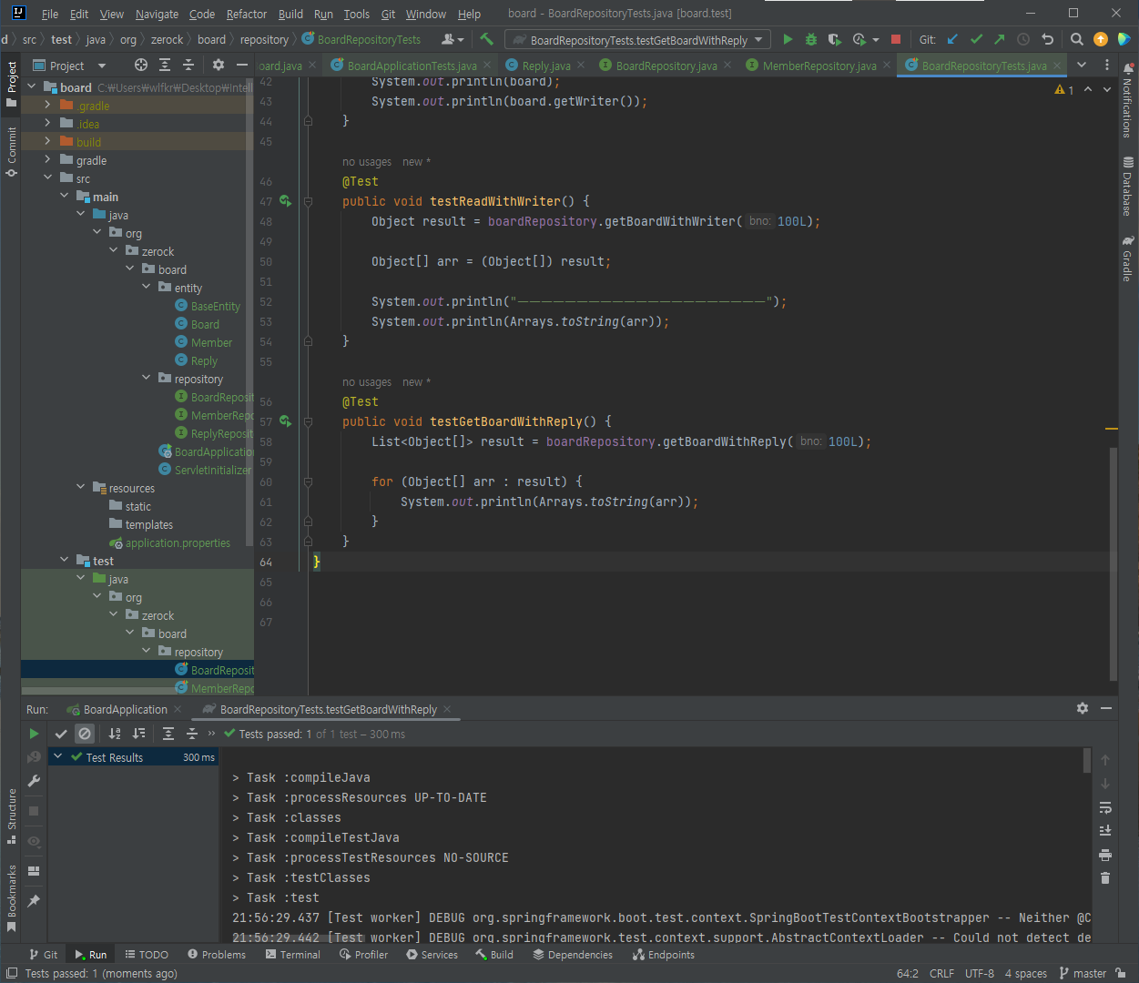Viewport: 1139px width, 983px height.
Task: Clear console output with the trash icon
Action: pyautogui.click(x=1105, y=877)
